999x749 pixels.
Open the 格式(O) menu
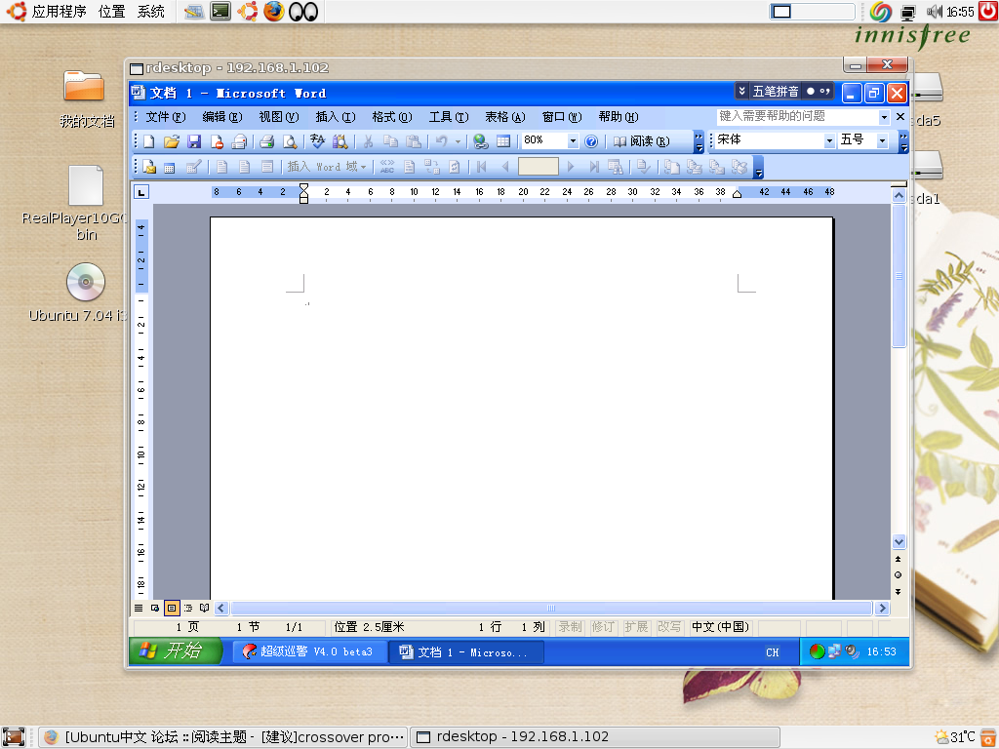(x=392, y=117)
